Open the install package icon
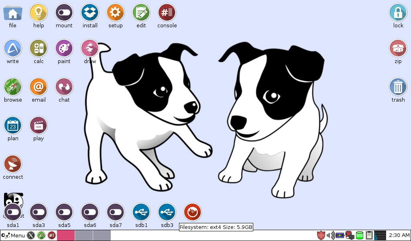The width and height of the screenshot is (411, 241). (90, 12)
